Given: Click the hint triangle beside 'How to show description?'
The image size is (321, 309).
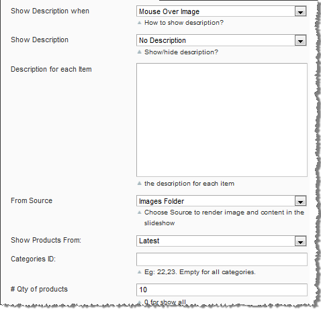Looking at the screenshot, I should click(140, 23).
